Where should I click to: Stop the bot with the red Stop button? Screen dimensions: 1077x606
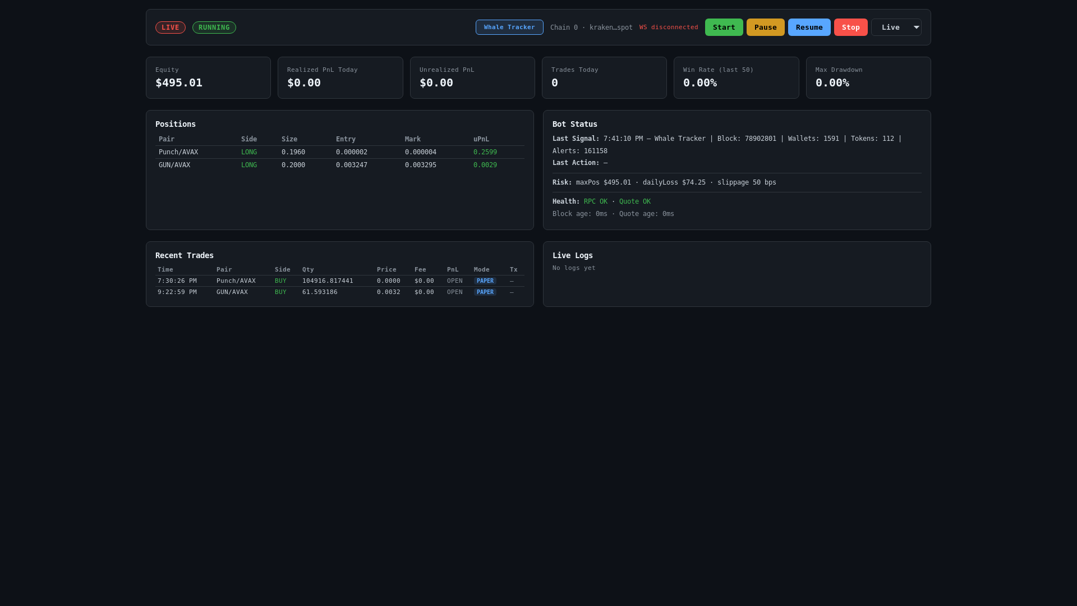click(x=850, y=27)
